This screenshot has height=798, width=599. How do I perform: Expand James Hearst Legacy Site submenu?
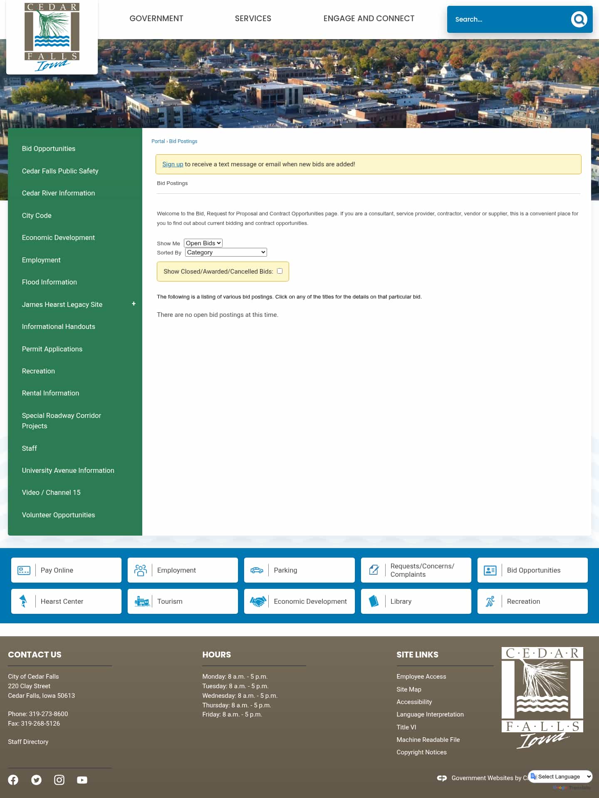pyautogui.click(x=134, y=304)
